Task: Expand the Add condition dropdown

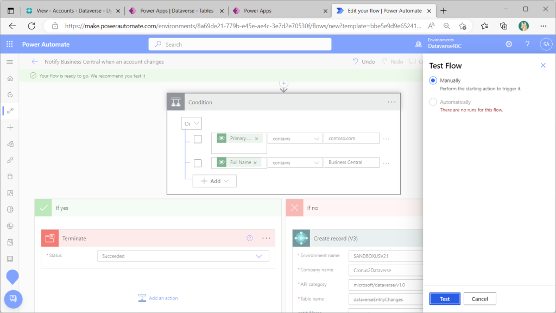Action: point(214,181)
